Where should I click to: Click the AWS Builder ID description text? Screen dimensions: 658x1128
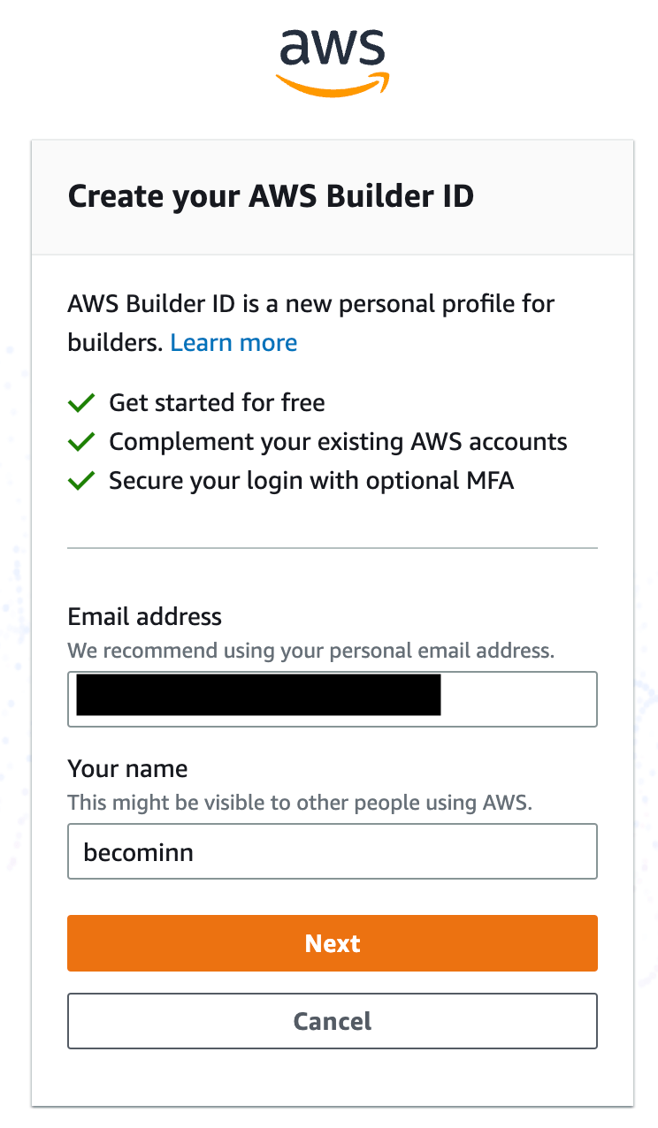(310, 303)
